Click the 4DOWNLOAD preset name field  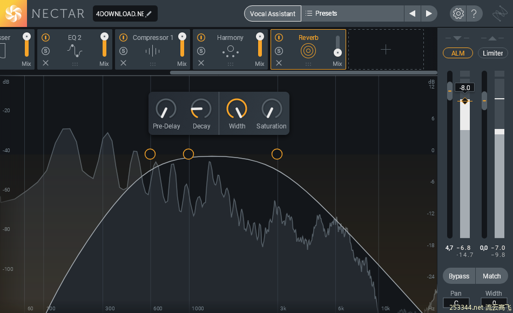click(125, 13)
